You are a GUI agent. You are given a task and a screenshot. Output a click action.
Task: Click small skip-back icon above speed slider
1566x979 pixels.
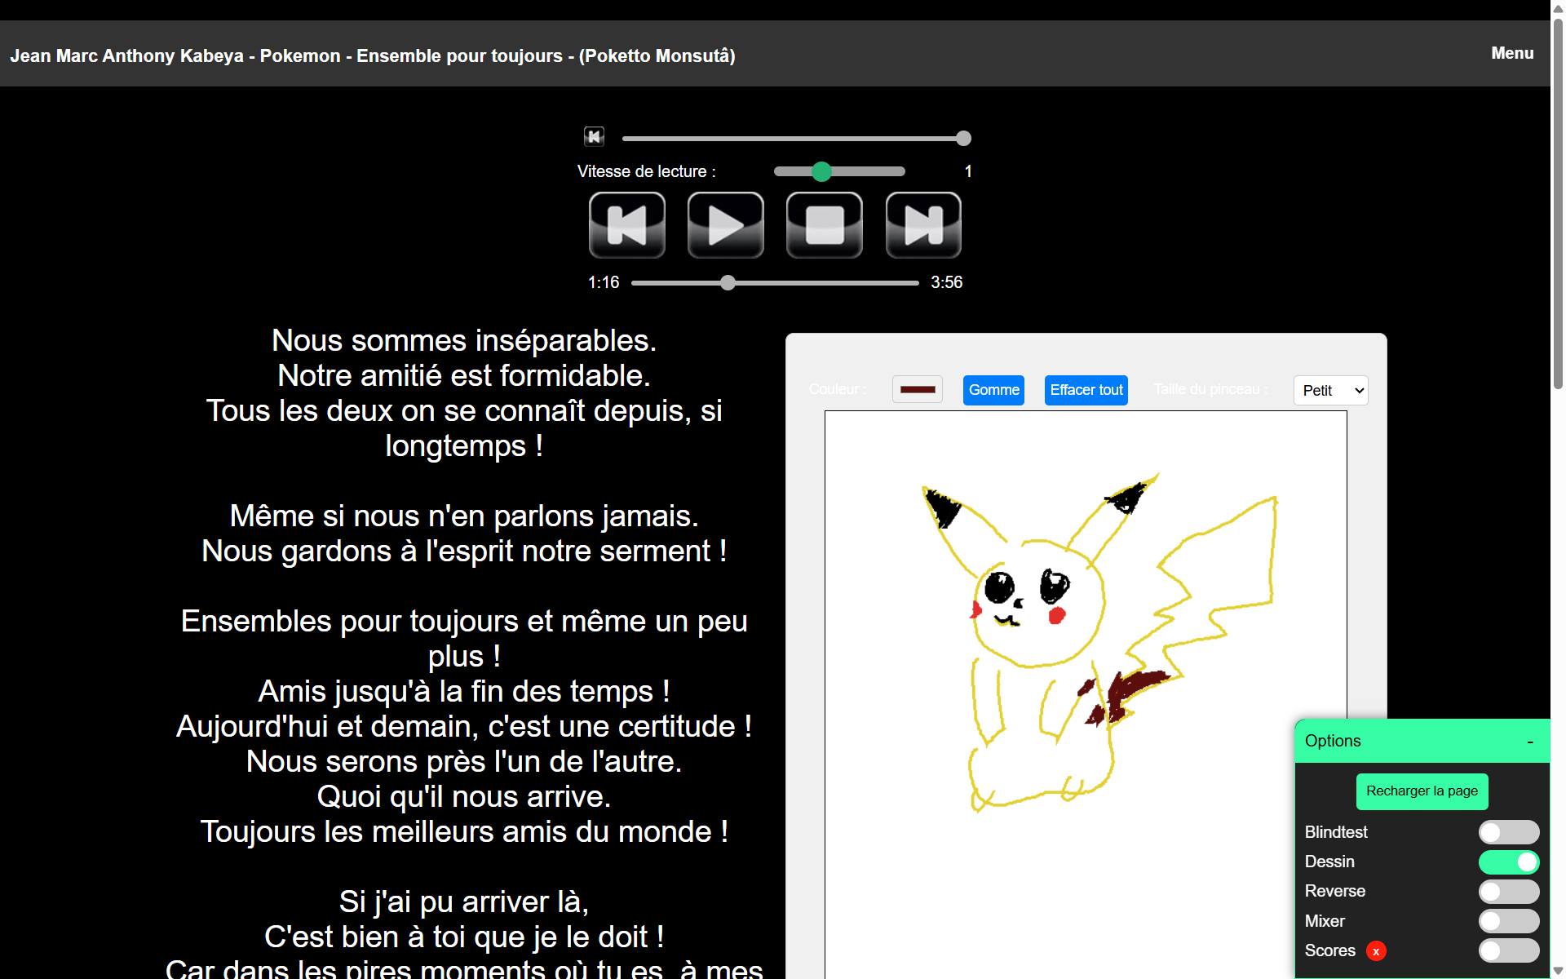594,136
